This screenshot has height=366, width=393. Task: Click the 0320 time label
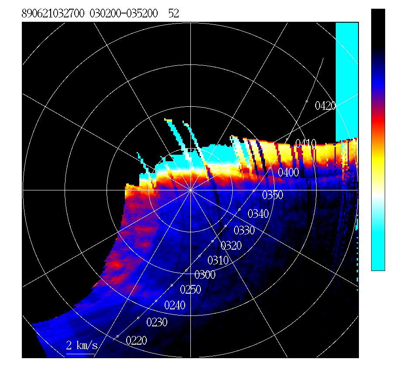point(231,246)
